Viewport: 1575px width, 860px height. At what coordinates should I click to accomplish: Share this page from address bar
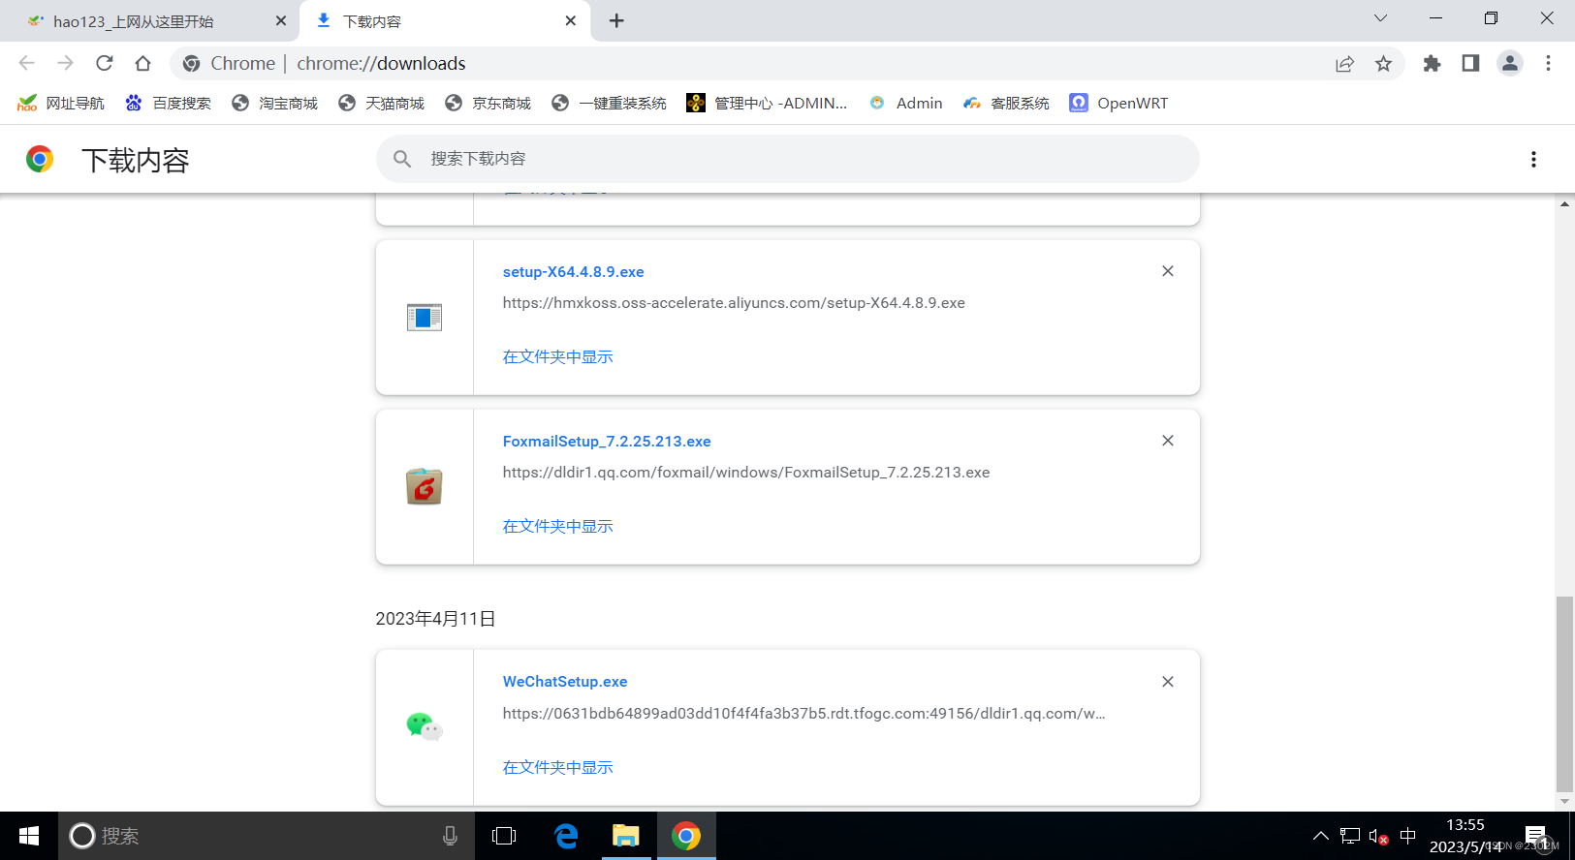[x=1344, y=64]
